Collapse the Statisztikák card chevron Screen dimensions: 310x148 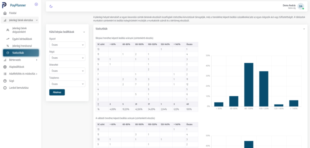[304, 29]
